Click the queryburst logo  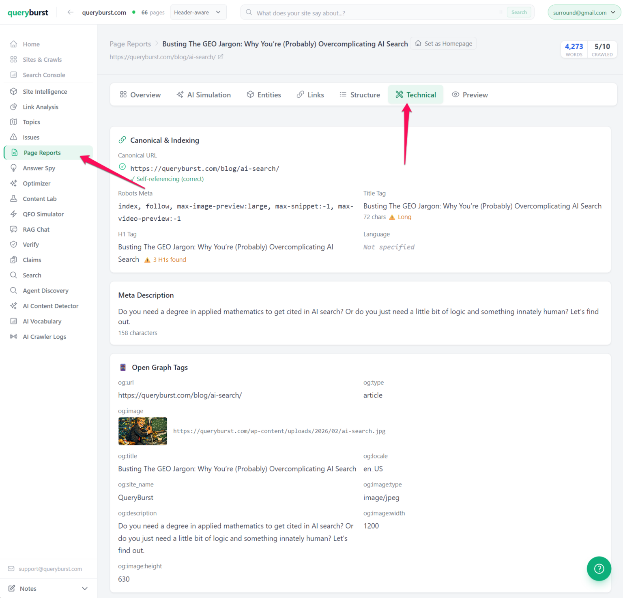28,13
